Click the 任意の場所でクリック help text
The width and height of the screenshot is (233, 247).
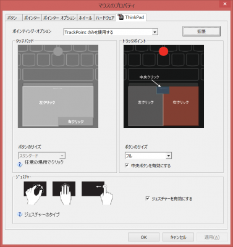pos(44,162)
